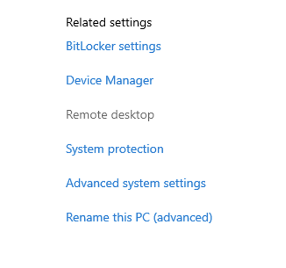Image resolution: width=286 pixels, height=268 pixels.
Task: Go to Advanced system settings
Action: pos(136,184)
